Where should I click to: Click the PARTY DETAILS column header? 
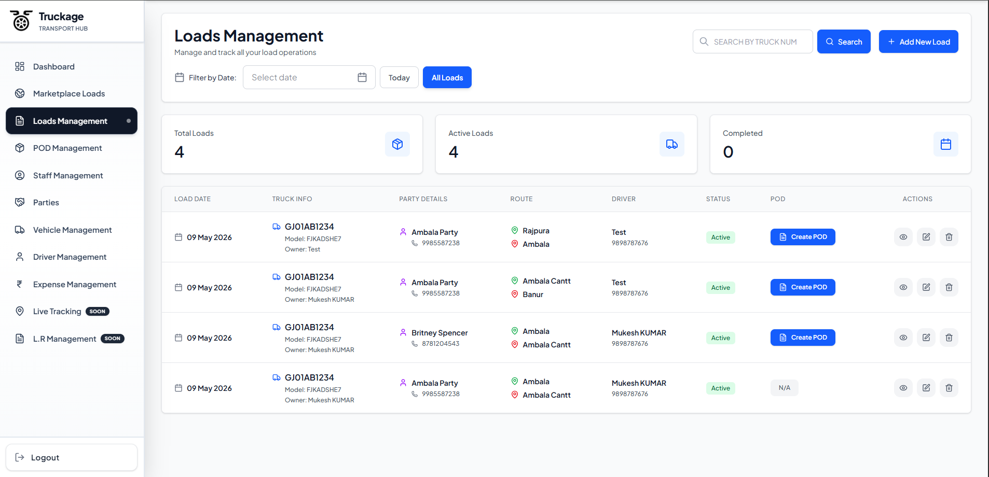[423, 199]
